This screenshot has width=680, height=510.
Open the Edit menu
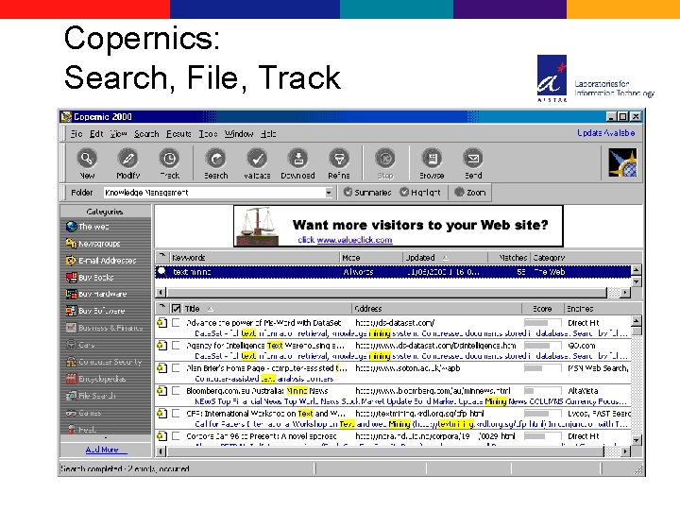click(96, 133)
